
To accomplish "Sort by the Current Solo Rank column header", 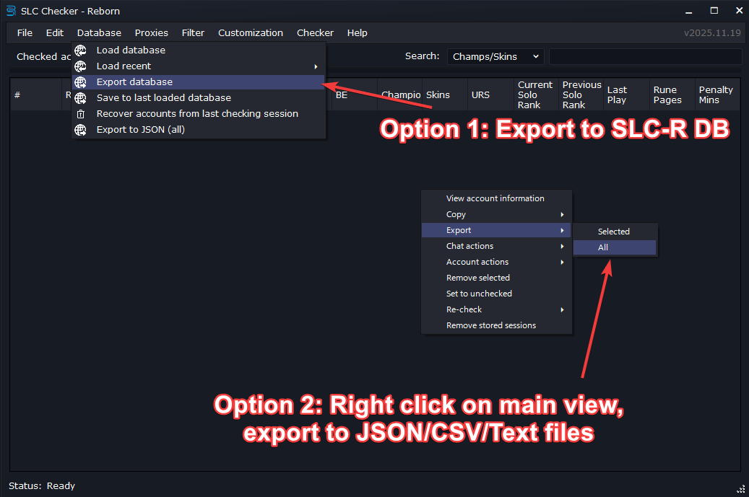I will click(x=534, y=94).
